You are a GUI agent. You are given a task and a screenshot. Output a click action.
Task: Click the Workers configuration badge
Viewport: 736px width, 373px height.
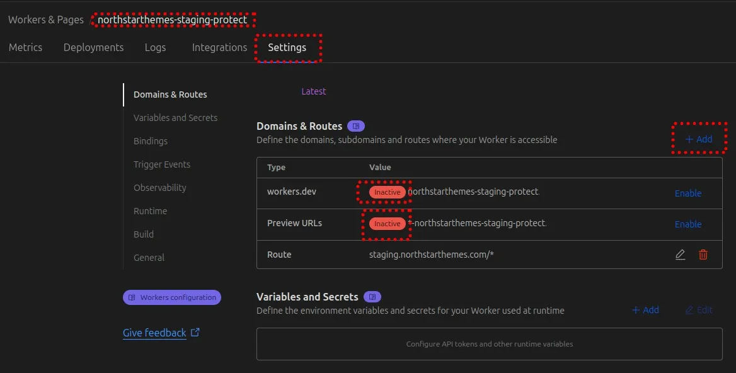[172, 297]
